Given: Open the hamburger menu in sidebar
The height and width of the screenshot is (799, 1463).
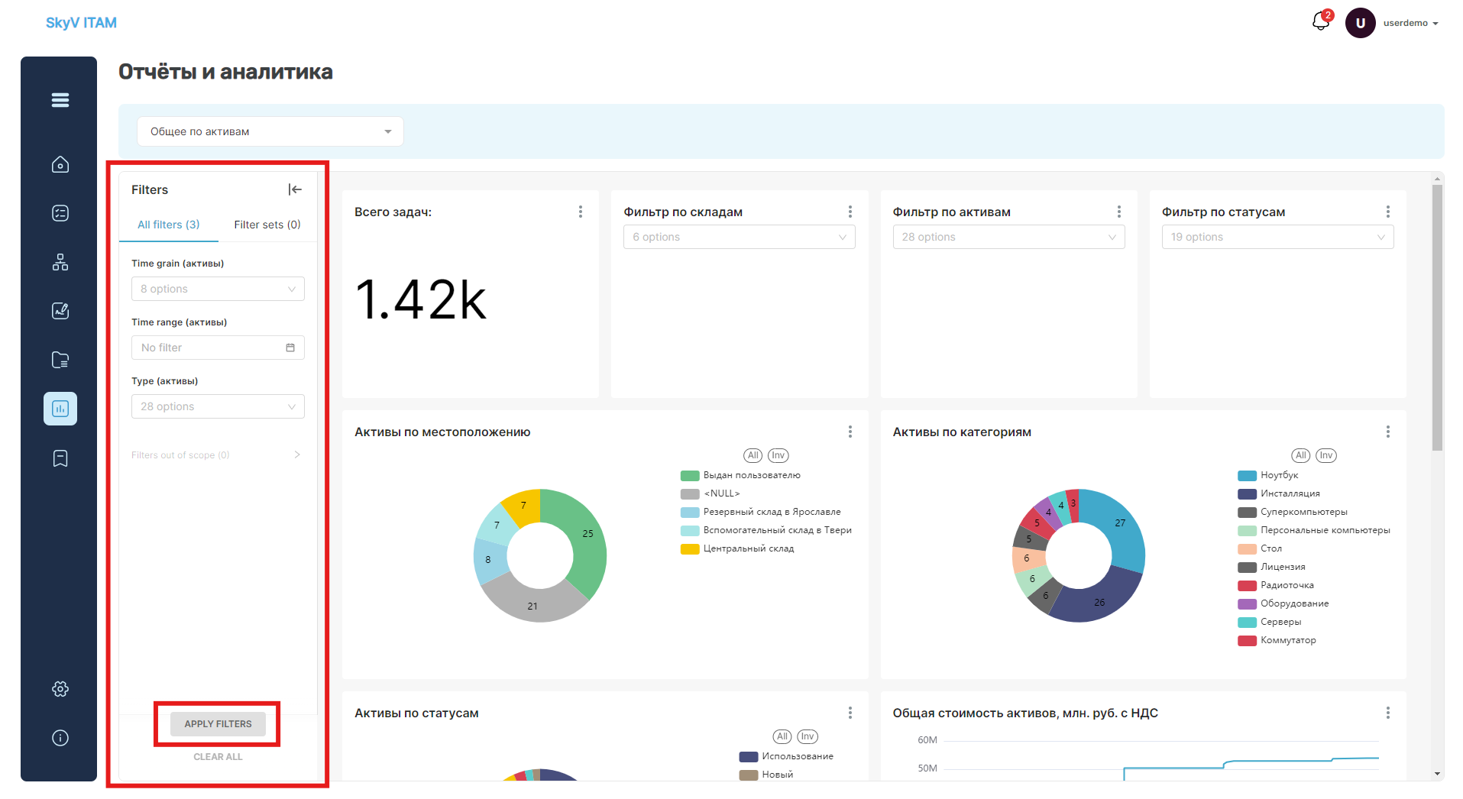Looking at the screenshot, I should pyautogui.click(x=60, y=100).
